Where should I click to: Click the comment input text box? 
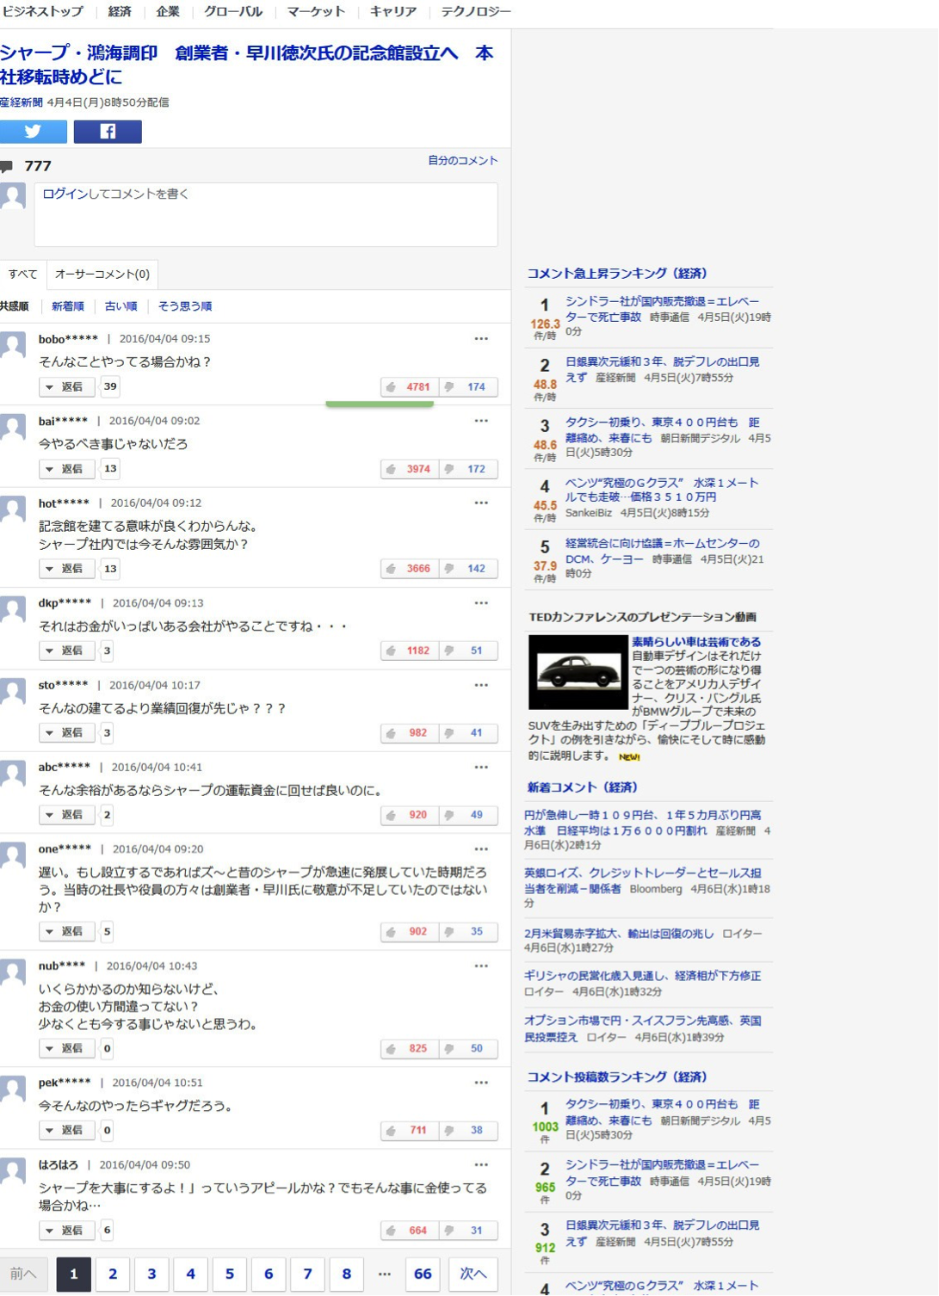[x=265, y=215]
